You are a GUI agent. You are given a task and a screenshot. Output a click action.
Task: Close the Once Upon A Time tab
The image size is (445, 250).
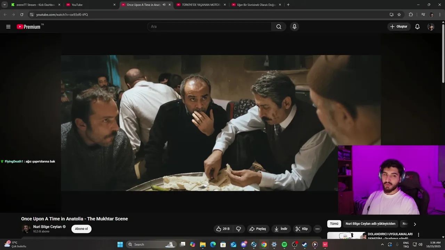[x=170, y=5]
